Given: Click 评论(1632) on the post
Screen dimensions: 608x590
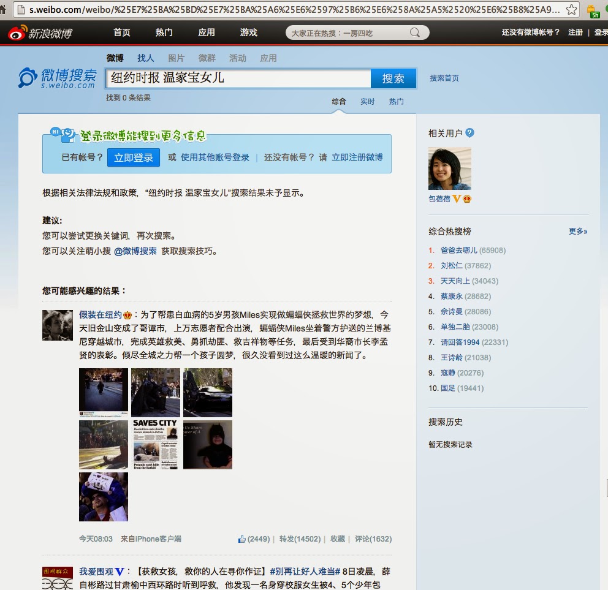Looking at the screenshot, I should click(373, 539).
